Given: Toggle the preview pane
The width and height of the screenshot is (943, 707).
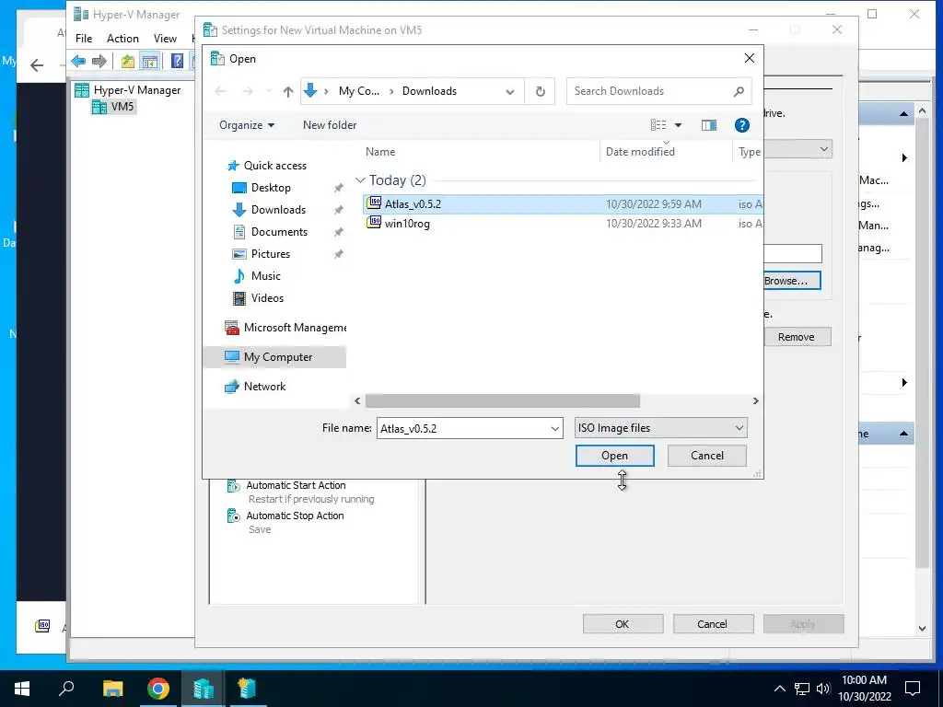Looking at the screenshot, I should tap(709, 125).
